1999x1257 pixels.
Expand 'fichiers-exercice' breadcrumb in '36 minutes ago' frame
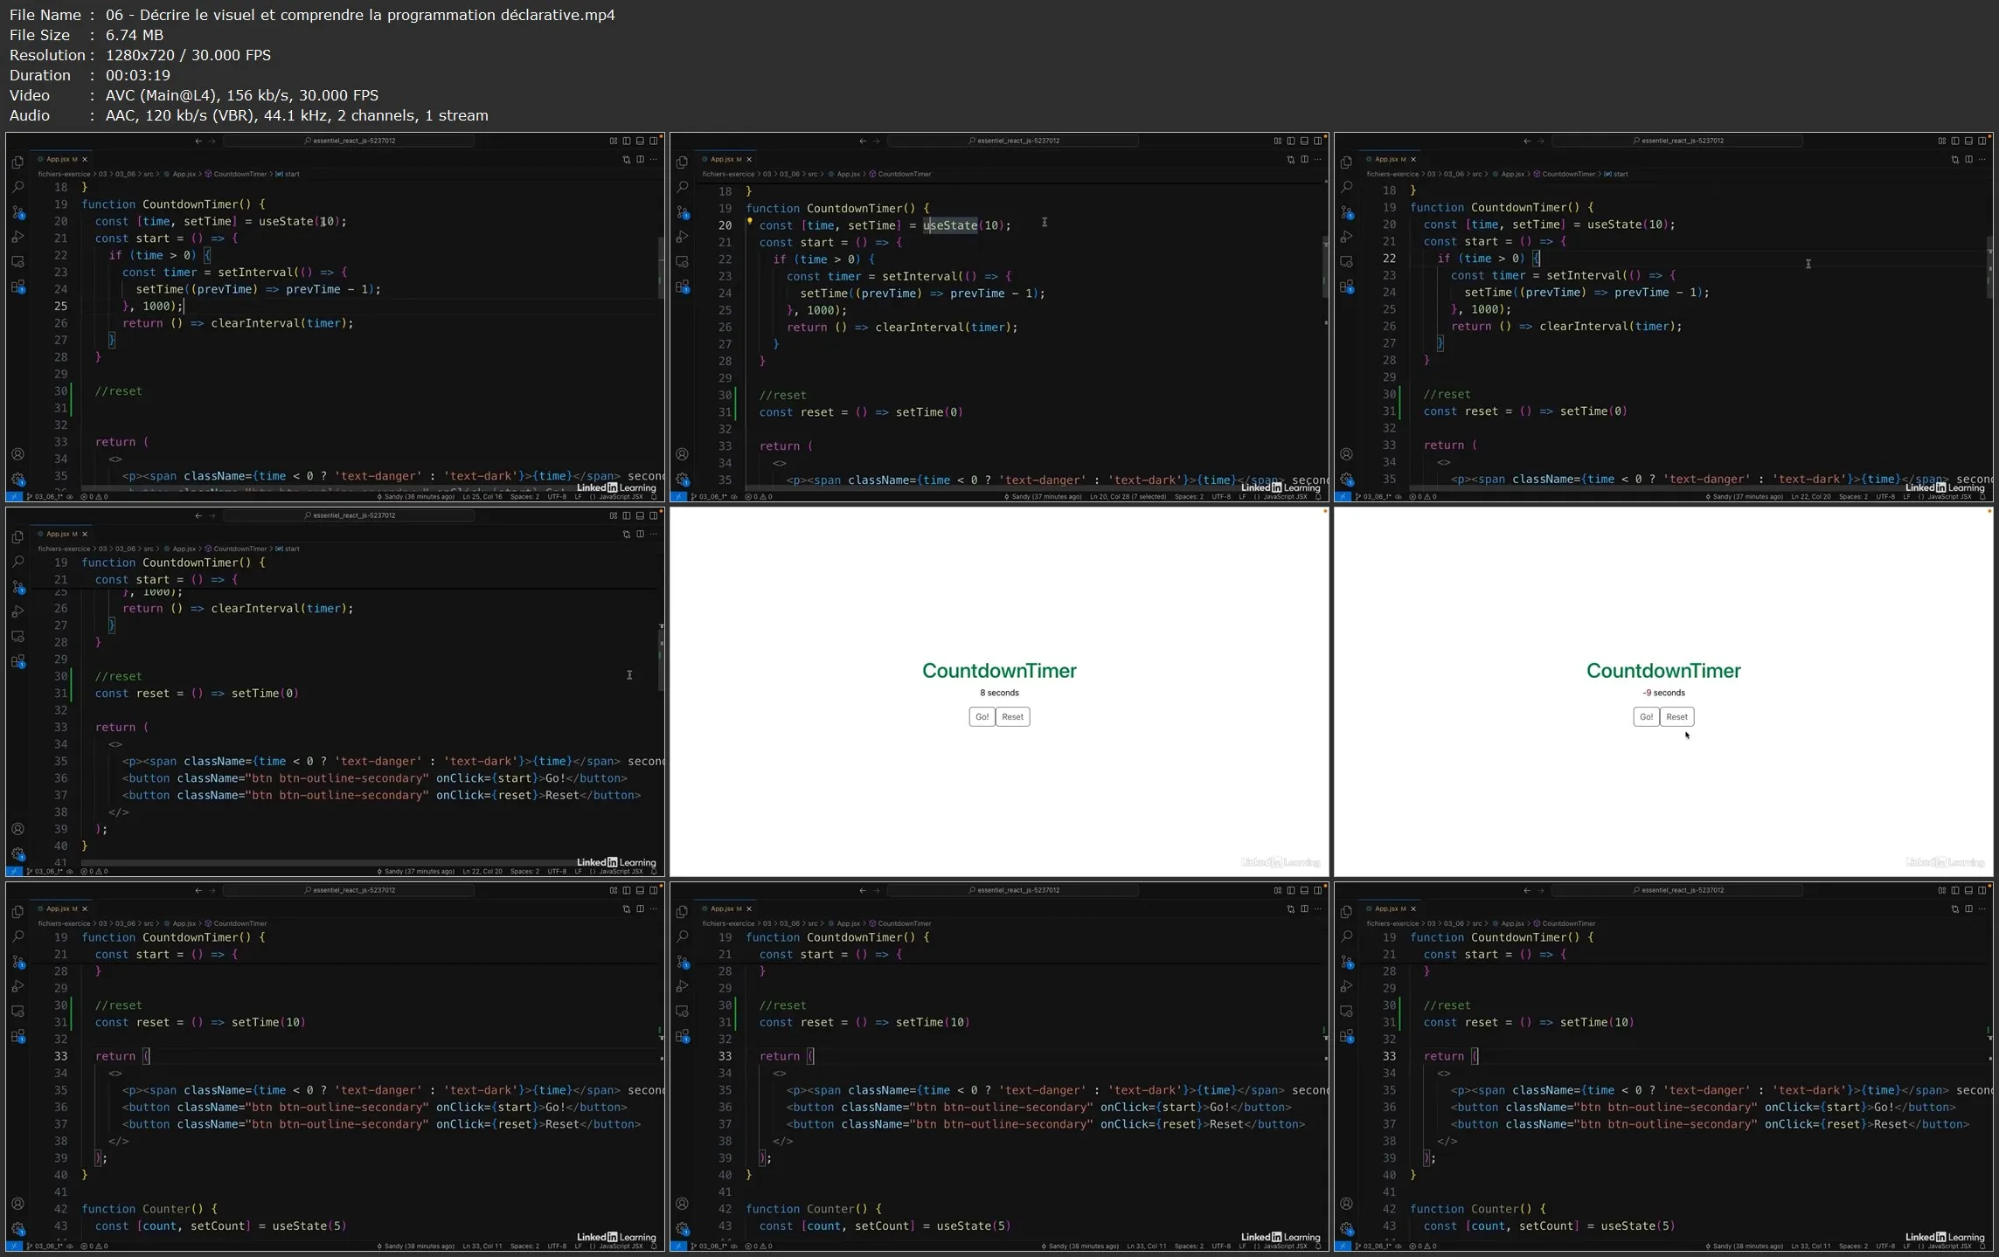pyautogui.click(x=64, y=174)
